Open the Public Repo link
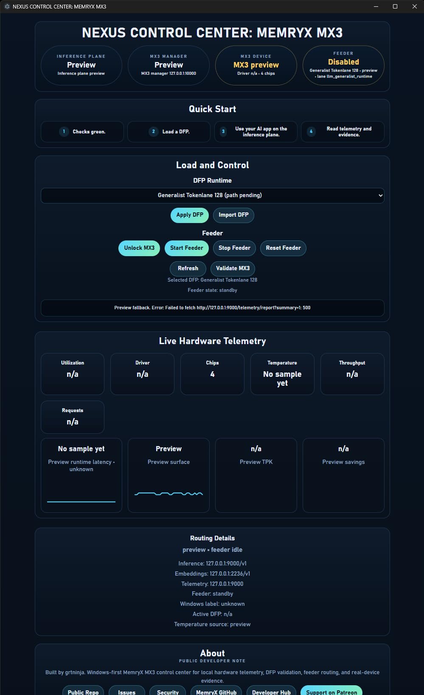Viewport: 424px width, 695px height. tap(83, 691)
